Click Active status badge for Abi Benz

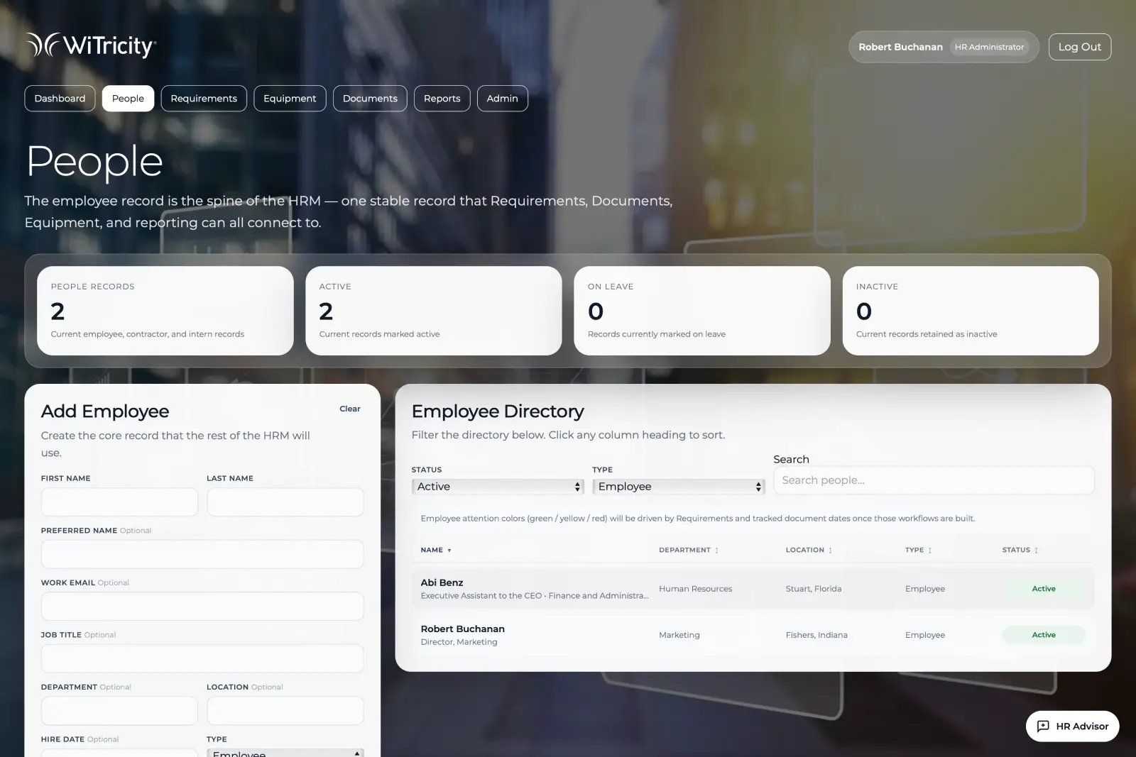coord(1044,589)
